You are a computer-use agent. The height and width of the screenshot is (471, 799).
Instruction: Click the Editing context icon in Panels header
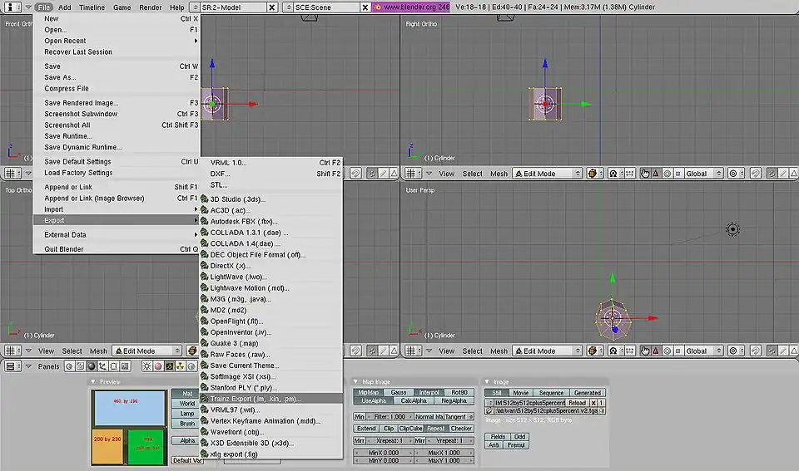(113, 366)
